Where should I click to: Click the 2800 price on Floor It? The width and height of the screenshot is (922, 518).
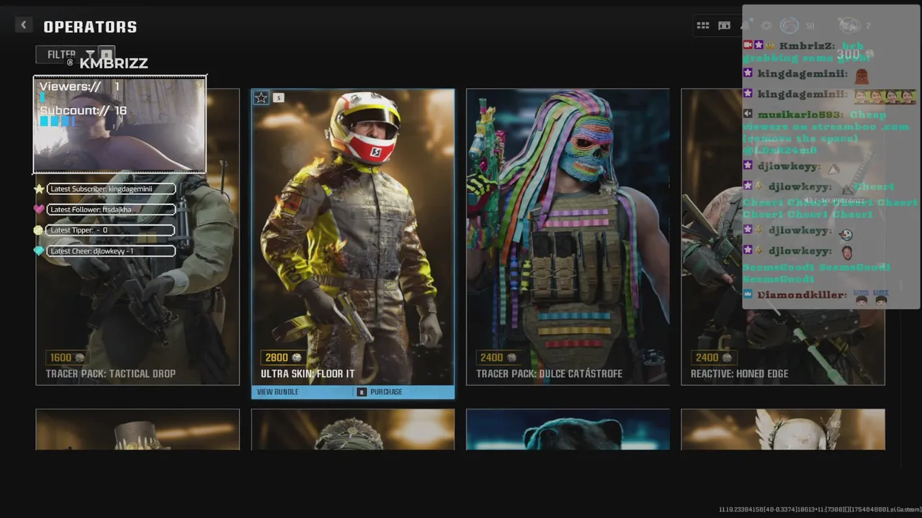276,358
